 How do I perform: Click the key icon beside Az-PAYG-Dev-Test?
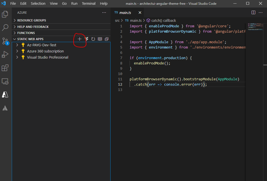coord(23,45)
